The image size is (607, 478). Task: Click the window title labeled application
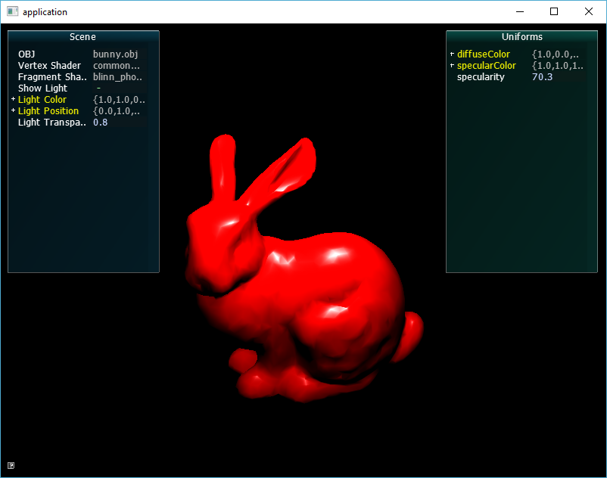pos(45,11)
